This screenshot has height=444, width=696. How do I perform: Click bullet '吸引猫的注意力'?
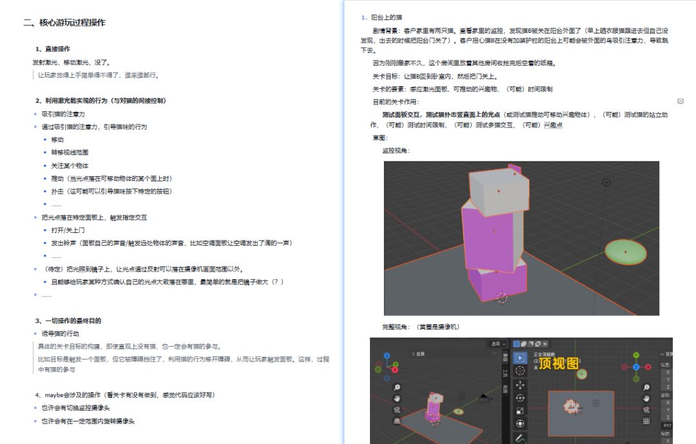pyautogui.click(x=63, y=114)
